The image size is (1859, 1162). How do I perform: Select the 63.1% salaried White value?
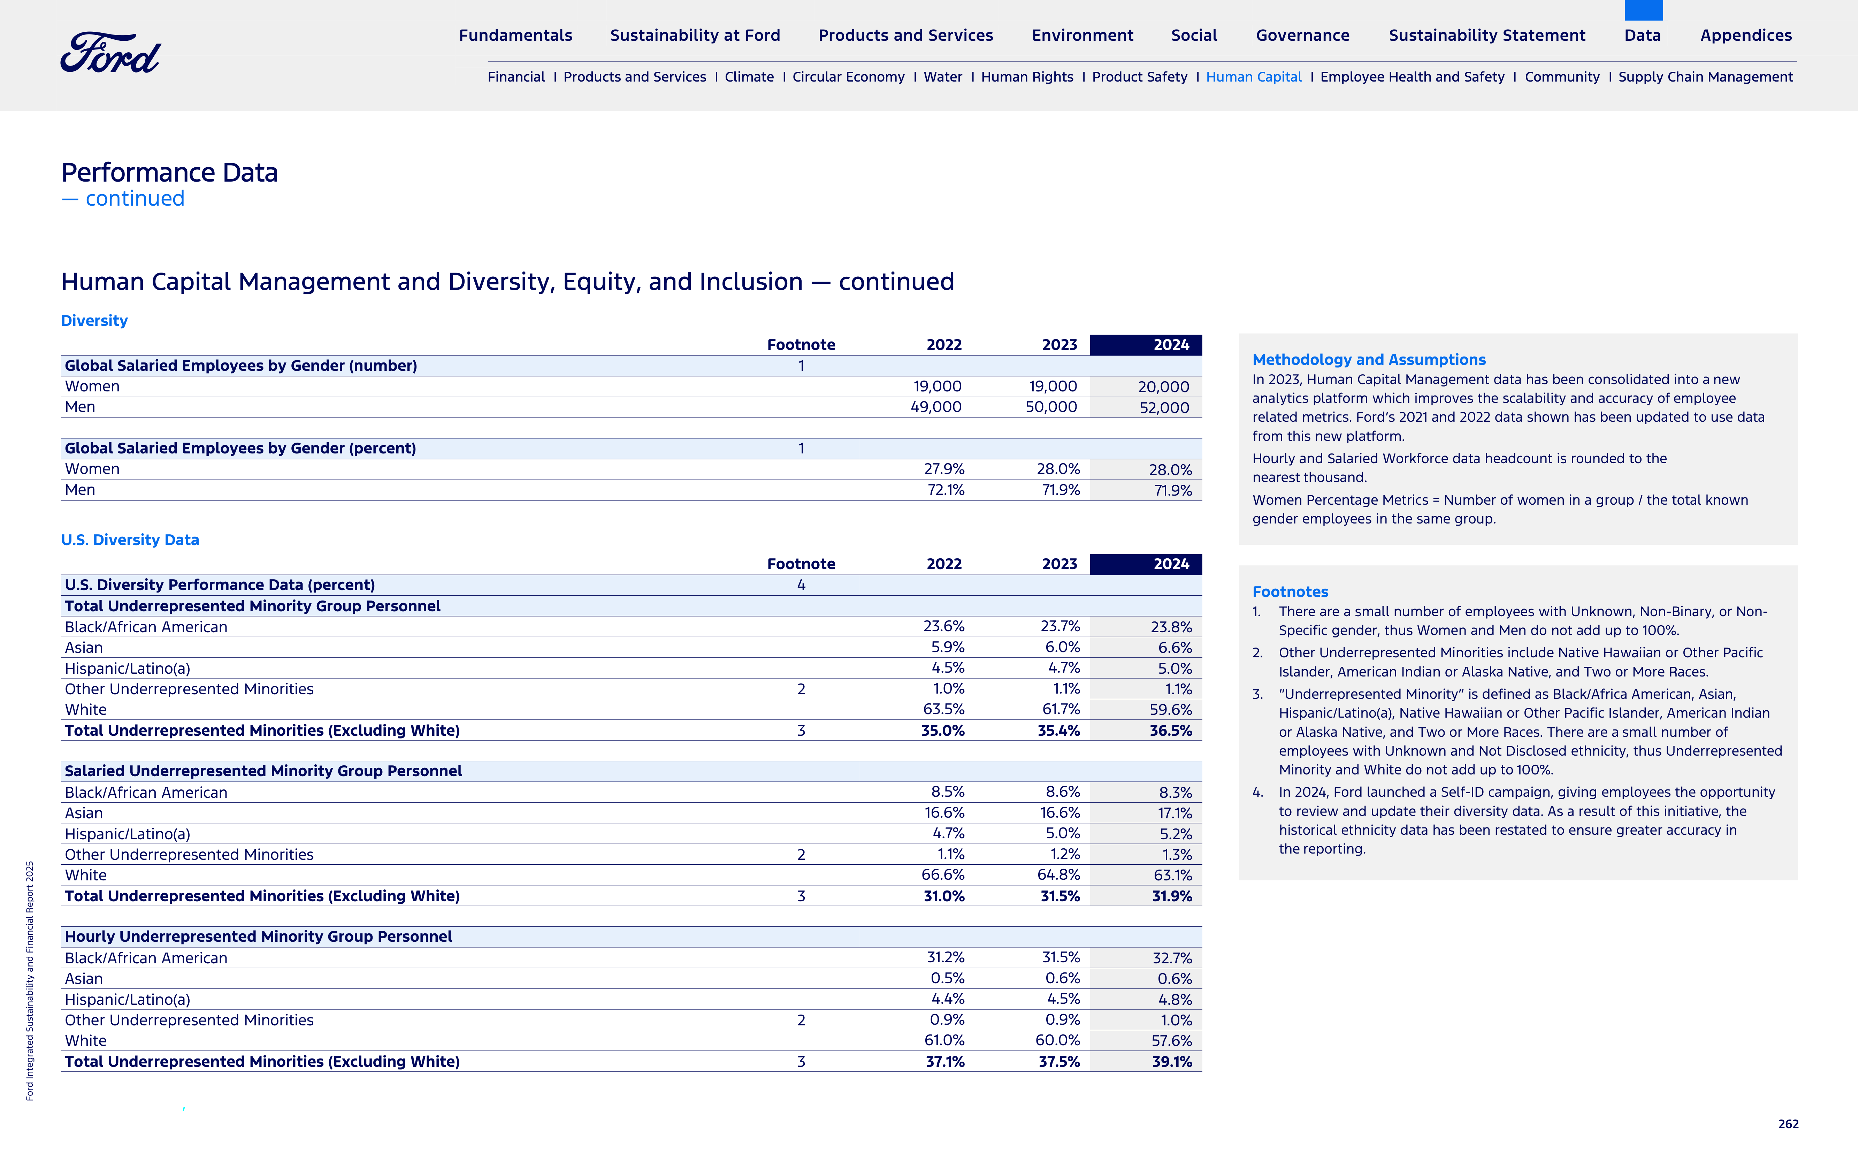[1173, 876]
